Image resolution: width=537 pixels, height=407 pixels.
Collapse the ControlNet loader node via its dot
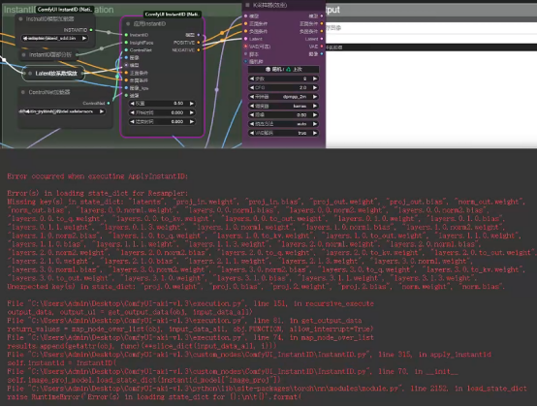tap(23, 92)
